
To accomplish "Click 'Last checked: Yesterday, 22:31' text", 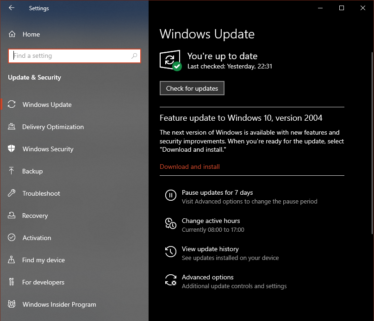I will [x=230, y=66].
